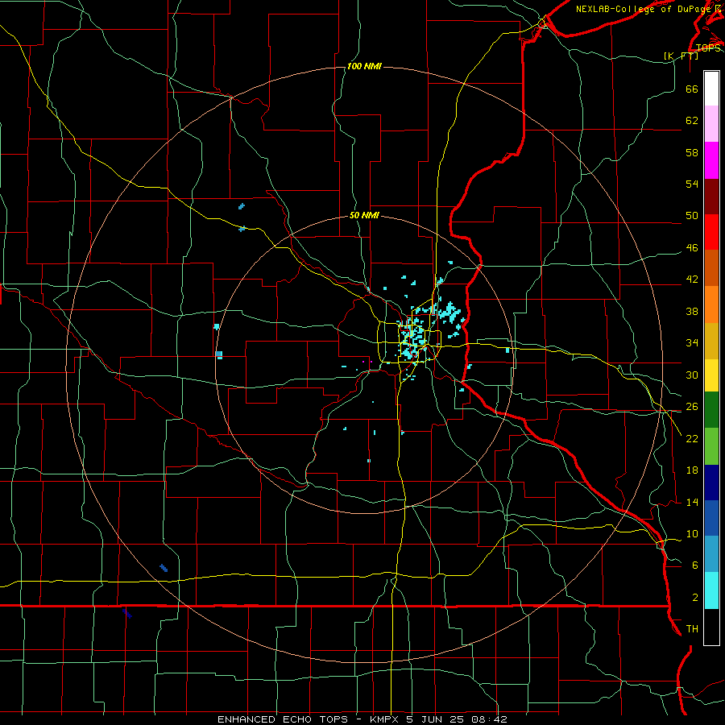Screen dimensions: 725x725
Task: Click the '62' legend value
Action: (x=692, y=121)
